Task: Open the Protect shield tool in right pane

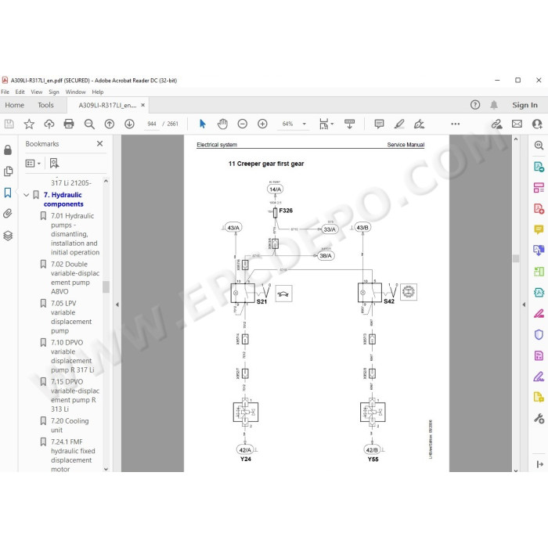Action: tap(539, 334)
